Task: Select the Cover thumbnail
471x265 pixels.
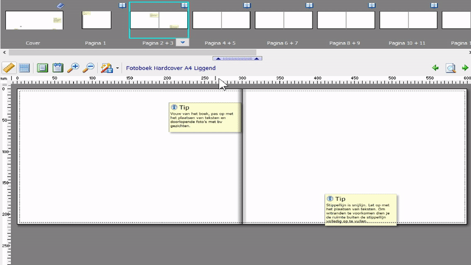Action: coord(32,21)
